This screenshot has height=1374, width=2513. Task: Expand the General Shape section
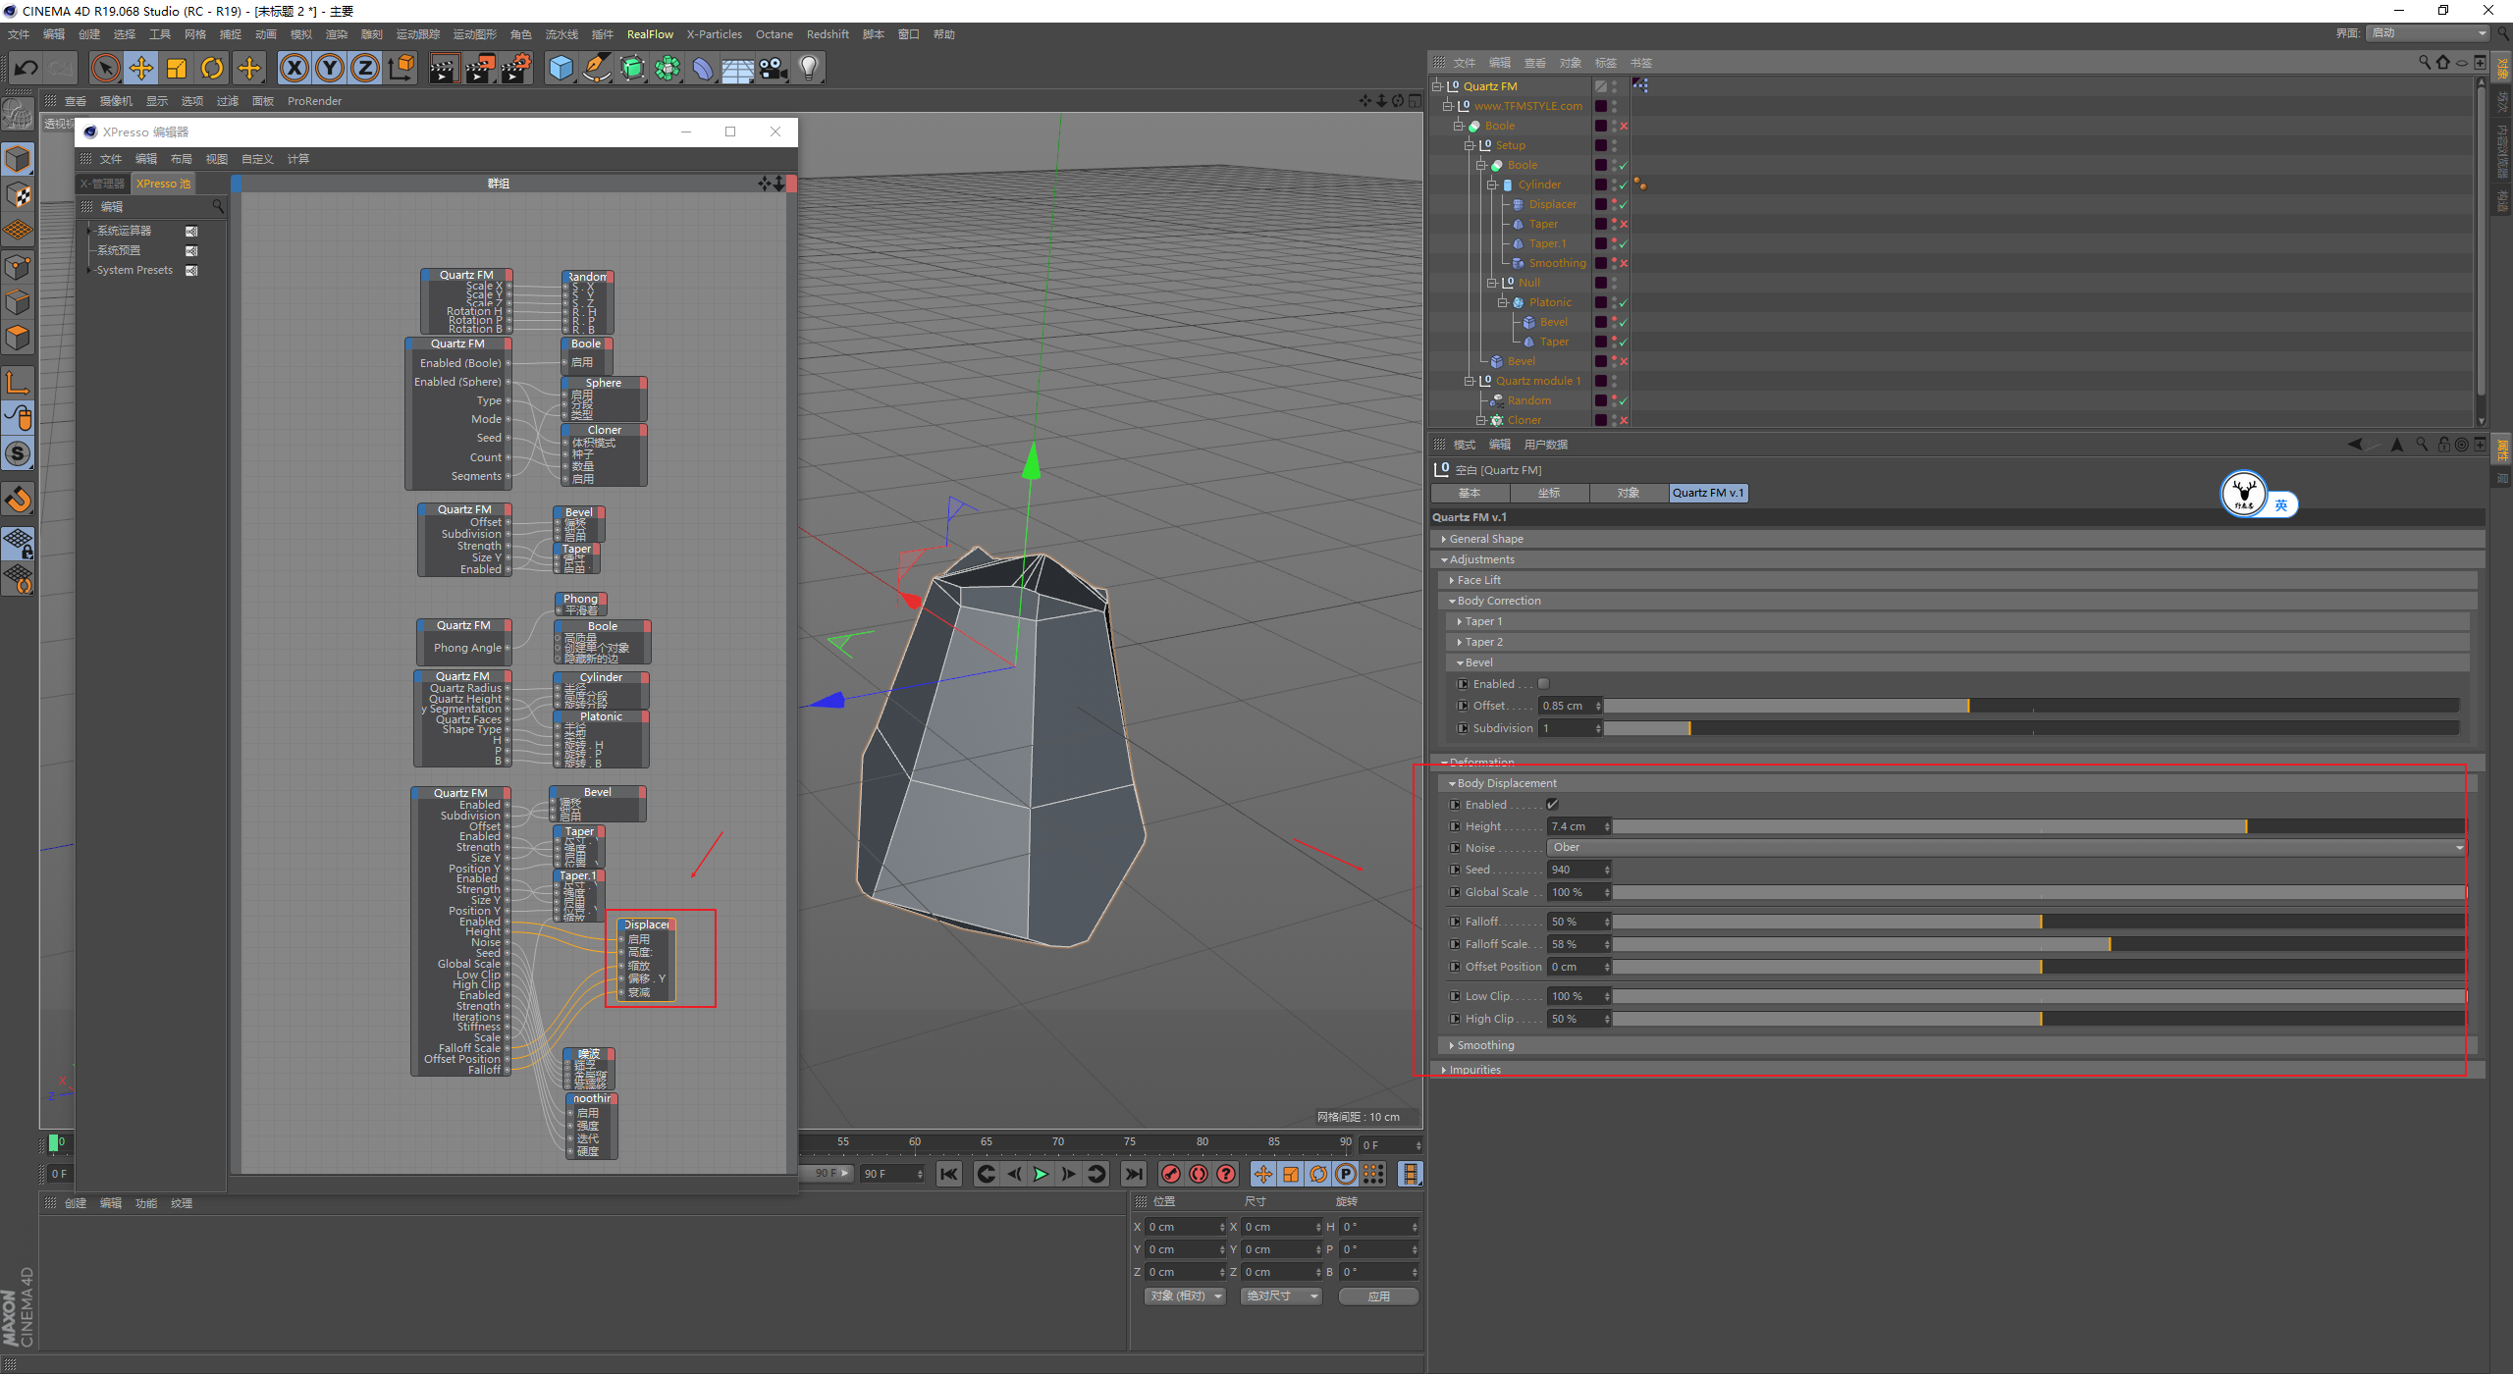[x=1486, y=538]
